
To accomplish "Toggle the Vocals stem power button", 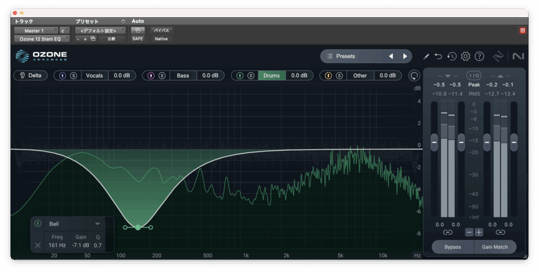I will tap(63, 76).
